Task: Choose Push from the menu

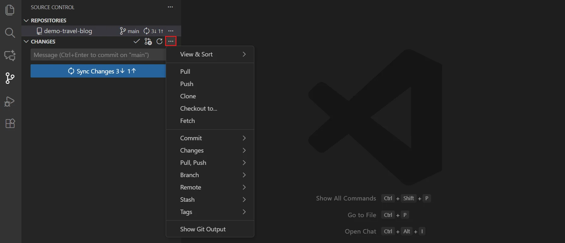Action: point(210,84)
